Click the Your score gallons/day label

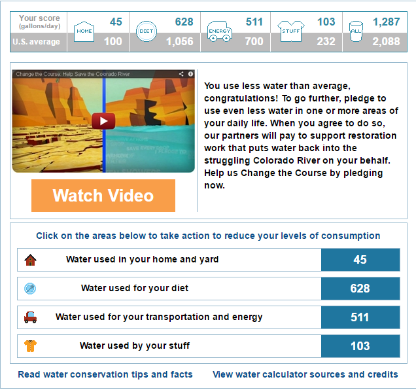(x=39, y=22)
